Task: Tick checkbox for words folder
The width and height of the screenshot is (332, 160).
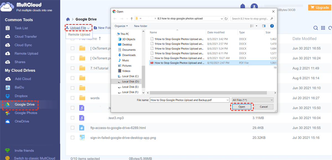Action: pos(72,98)
